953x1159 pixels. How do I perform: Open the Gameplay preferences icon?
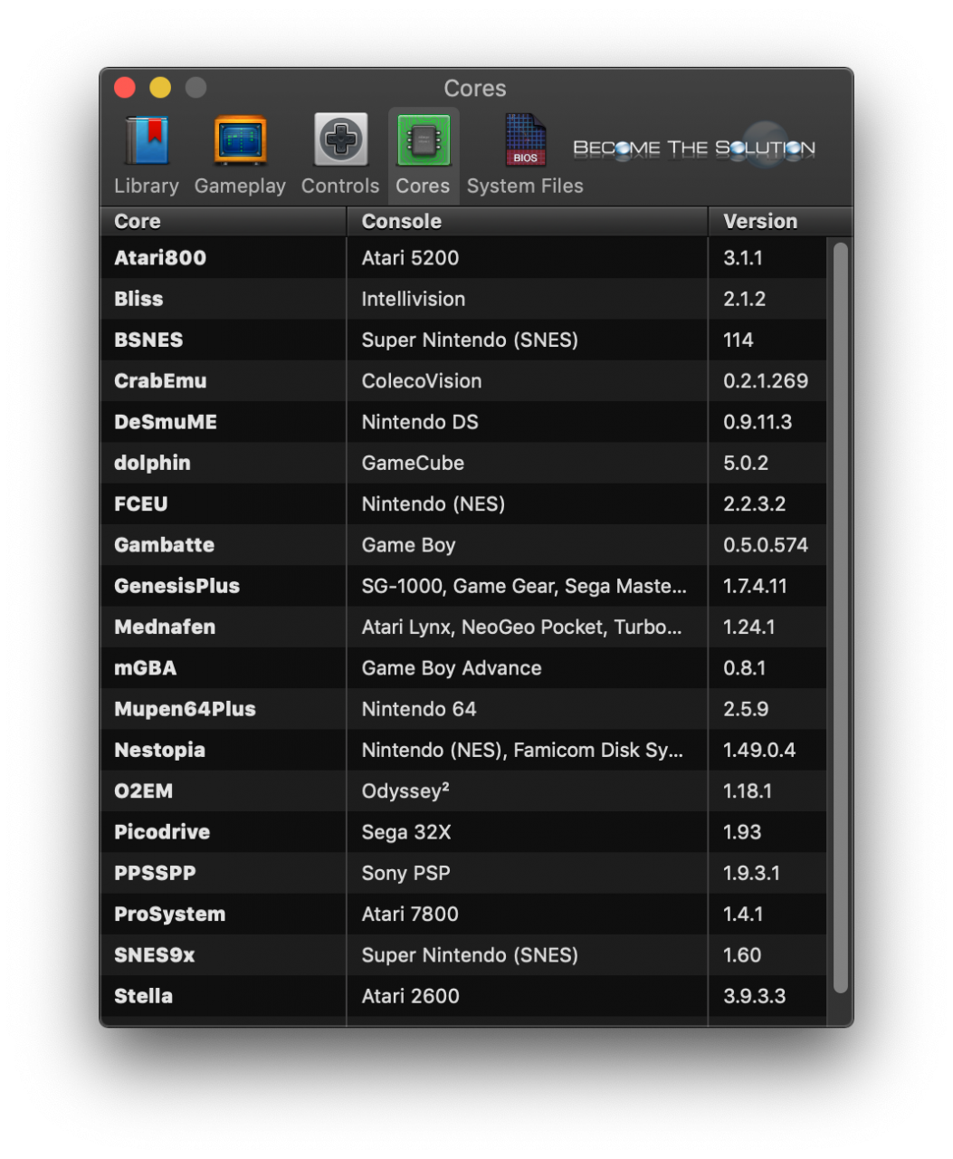pos(240,140)
